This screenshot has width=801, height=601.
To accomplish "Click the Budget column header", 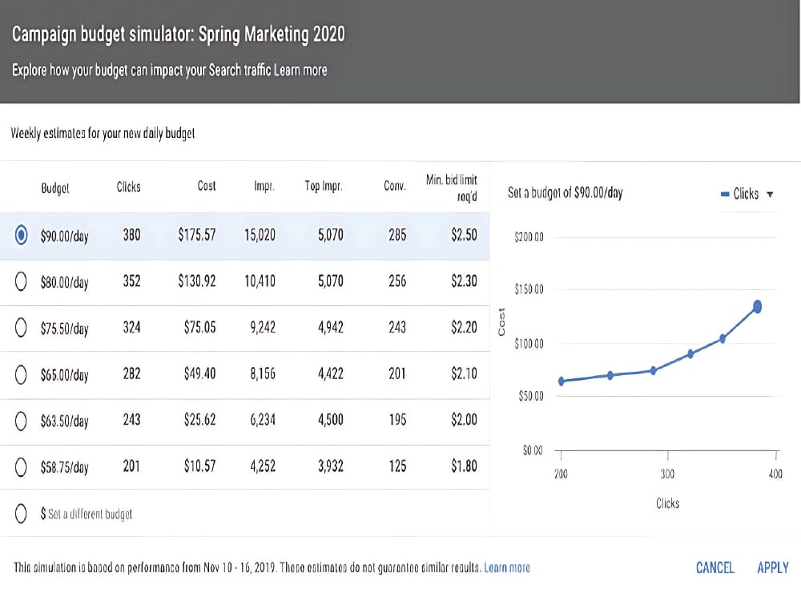I will coord(55,188).
